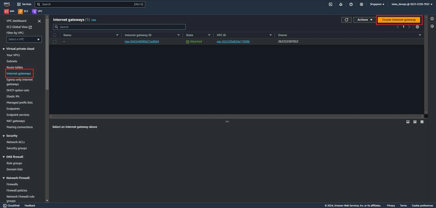
Task: Open NAT gateways in sidebar
Action: [x=16, y=121]
